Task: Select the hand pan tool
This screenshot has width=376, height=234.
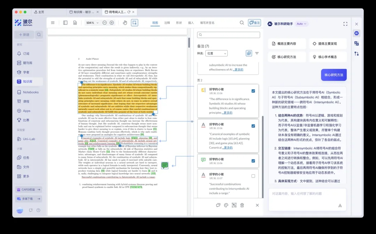Action: [125, 23]
